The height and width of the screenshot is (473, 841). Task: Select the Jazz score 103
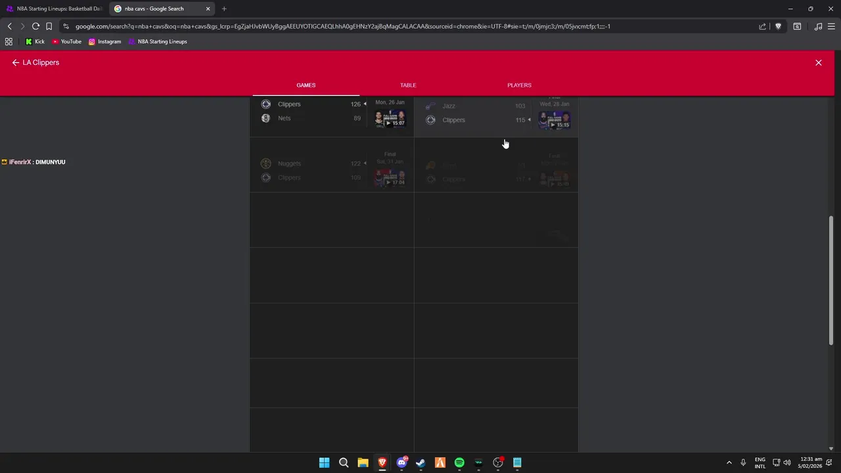pyautogui.click(x=520, y=106)
